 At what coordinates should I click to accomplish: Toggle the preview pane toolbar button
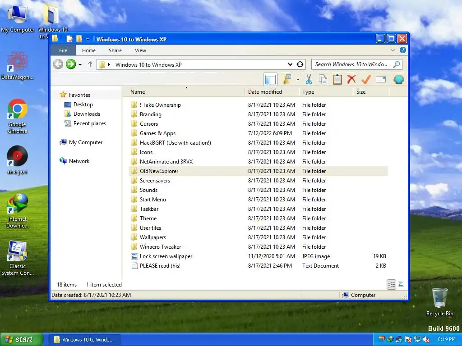[270, 79]
